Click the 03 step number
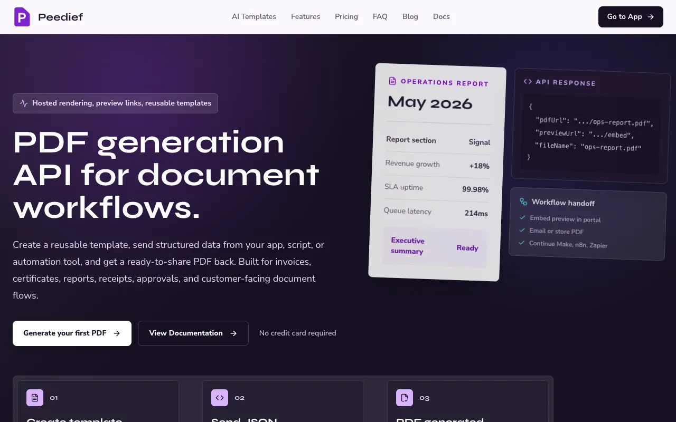 425,398
